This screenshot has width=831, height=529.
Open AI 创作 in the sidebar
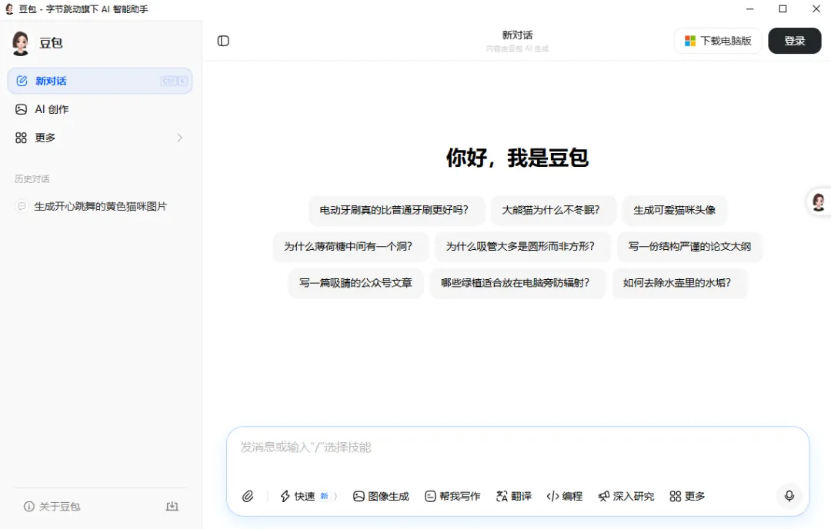pos(100,109)
